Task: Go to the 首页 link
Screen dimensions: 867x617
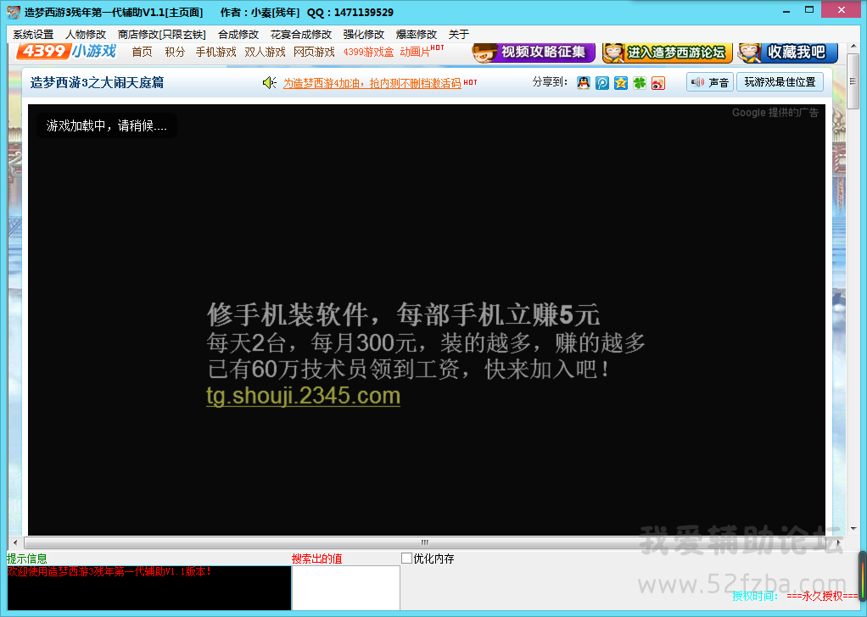Action: [x=142, y=52]
